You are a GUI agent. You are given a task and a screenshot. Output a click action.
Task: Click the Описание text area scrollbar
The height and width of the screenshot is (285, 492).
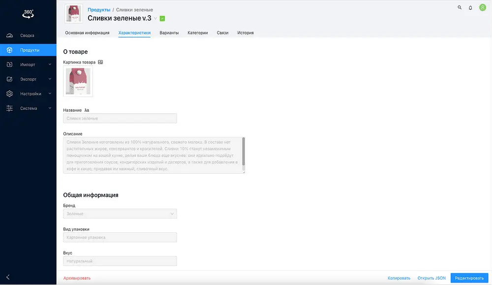click(244, 153)
